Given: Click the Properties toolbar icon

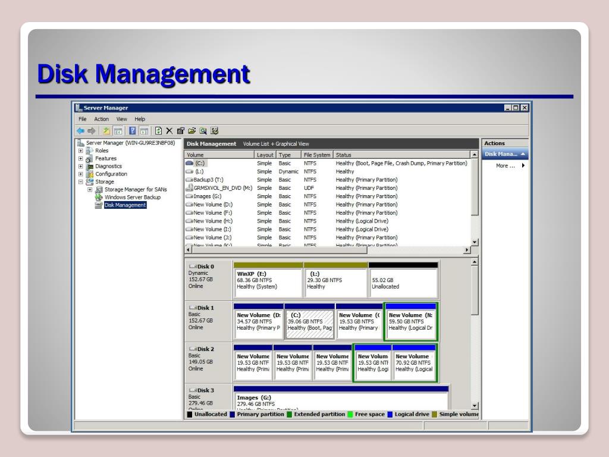Looking at the screenshot, I should [181, 131].
